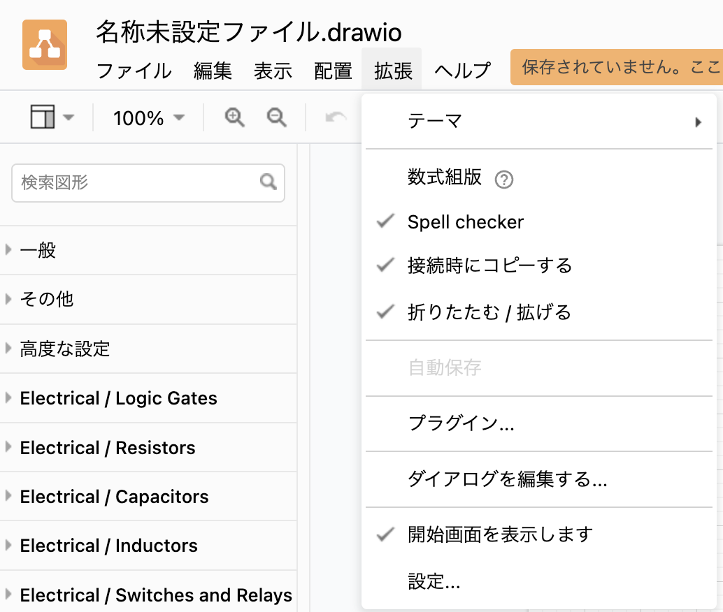Select ダイアログを編集する... menu entry
The width and height of the screenshot is (723, 612).
pyautogui.click(x=538, y=479)
